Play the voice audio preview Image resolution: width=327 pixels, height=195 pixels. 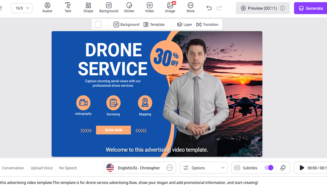(301, 168)
